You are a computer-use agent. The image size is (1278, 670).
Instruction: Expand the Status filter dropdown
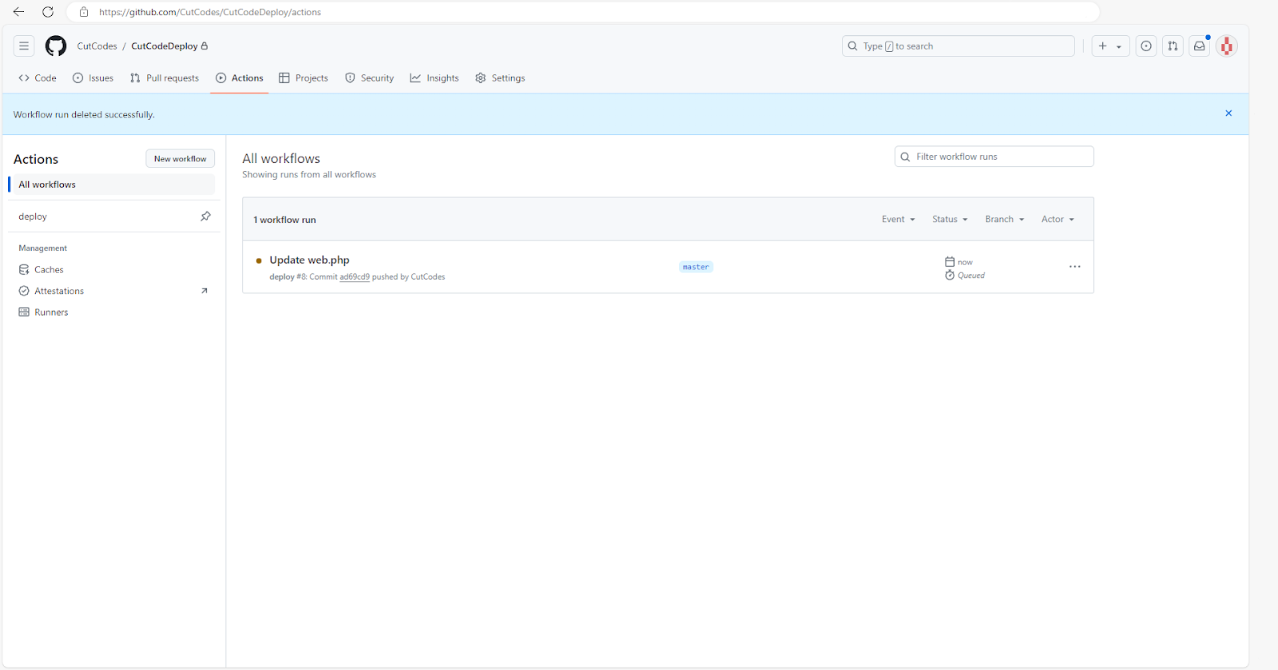point(950,220)
